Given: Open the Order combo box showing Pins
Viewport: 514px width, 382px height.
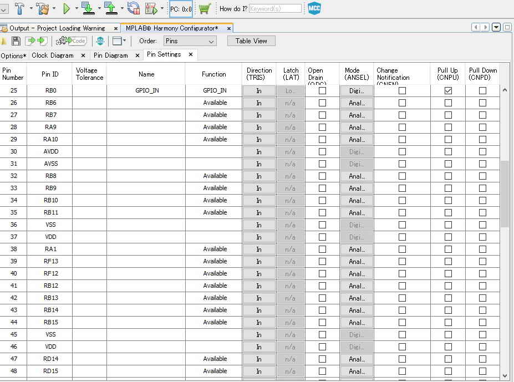Looking at the screenshot, I should click(190, 41).
